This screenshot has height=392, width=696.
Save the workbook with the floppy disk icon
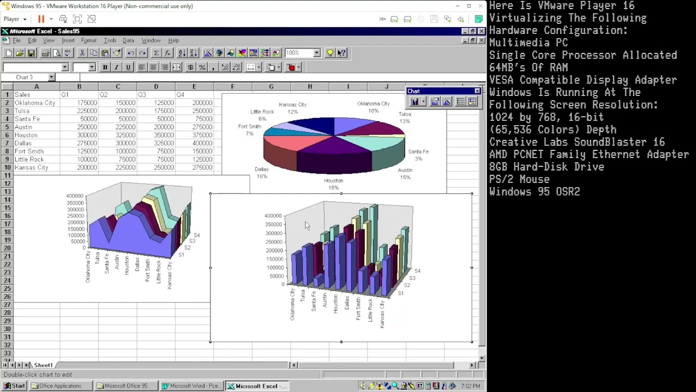pyautogui.click(x=31, y=53)
